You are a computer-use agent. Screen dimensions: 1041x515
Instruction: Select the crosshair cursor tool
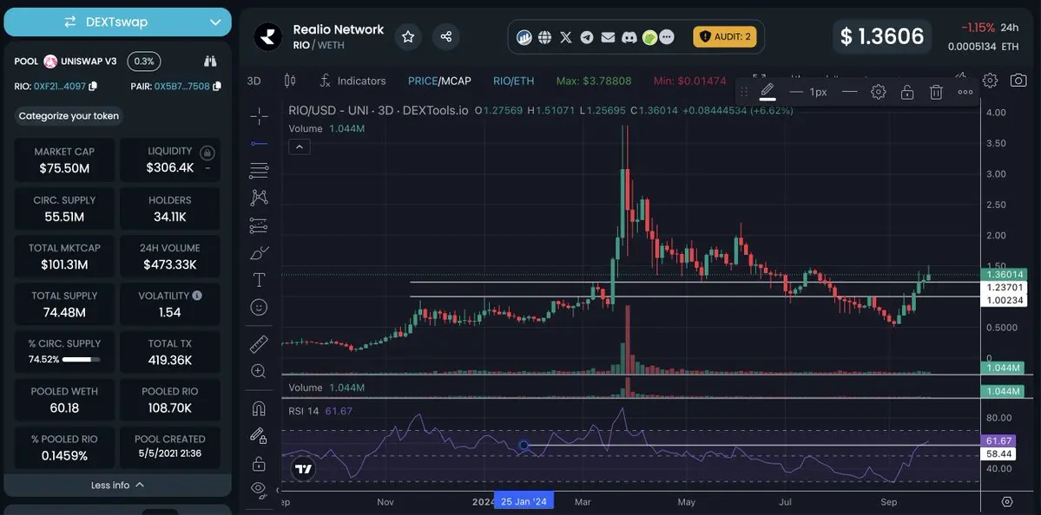coord(259,117)
